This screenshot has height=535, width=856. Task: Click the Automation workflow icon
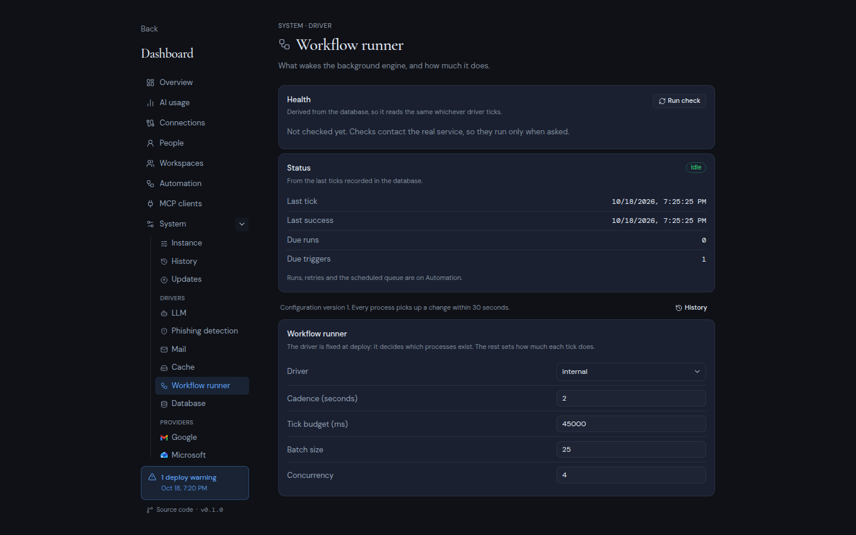(x=150, y=184)
